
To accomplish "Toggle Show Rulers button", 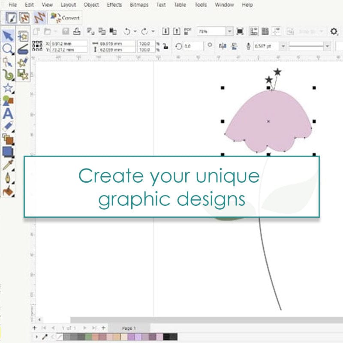I will pos(253,31).
